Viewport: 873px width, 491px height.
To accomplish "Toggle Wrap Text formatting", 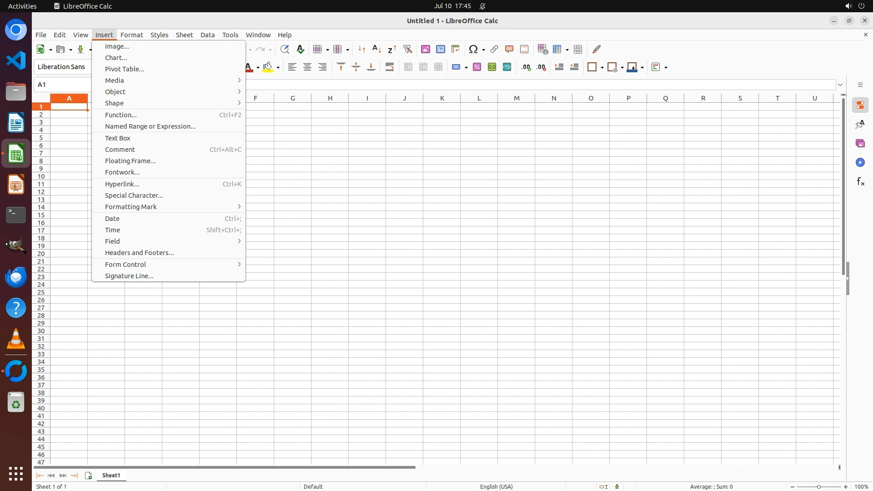I will click(x=390, y=67).
